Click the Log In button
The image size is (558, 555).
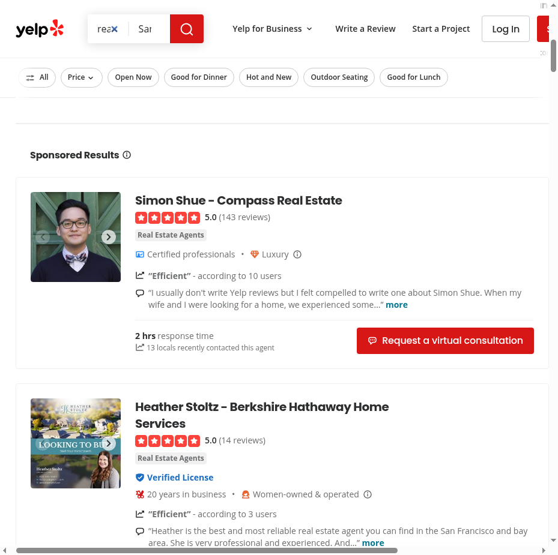(506, 29)
